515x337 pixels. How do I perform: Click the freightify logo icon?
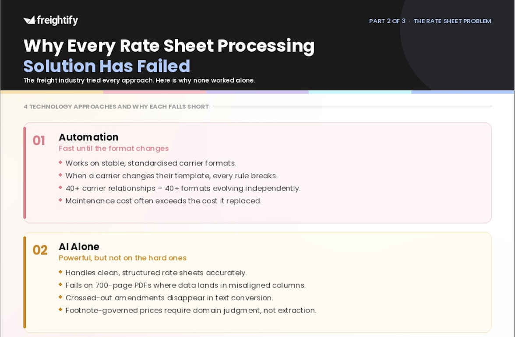[29, 20]
